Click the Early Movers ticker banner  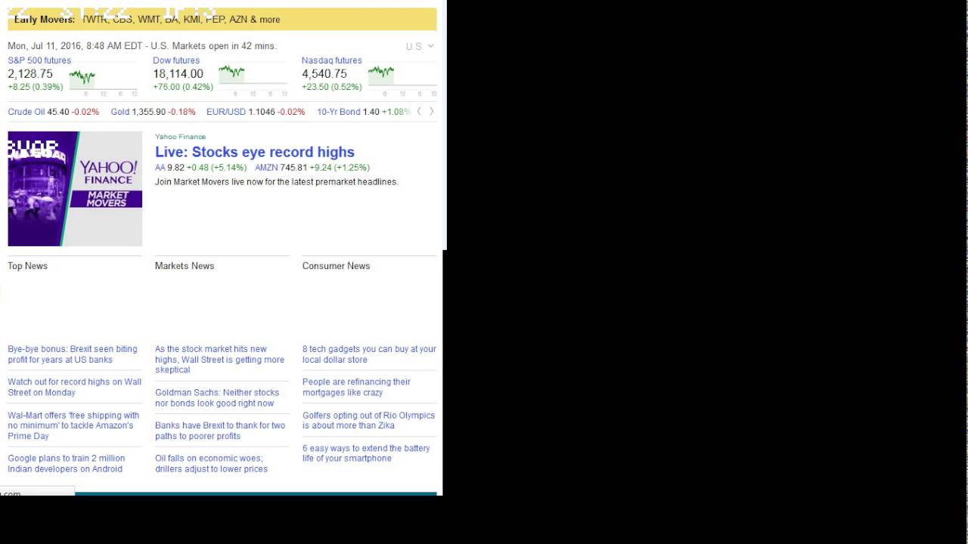click(222, 20)
